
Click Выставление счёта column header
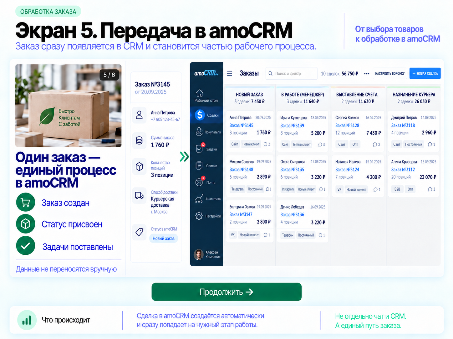[x=357, y=95]
